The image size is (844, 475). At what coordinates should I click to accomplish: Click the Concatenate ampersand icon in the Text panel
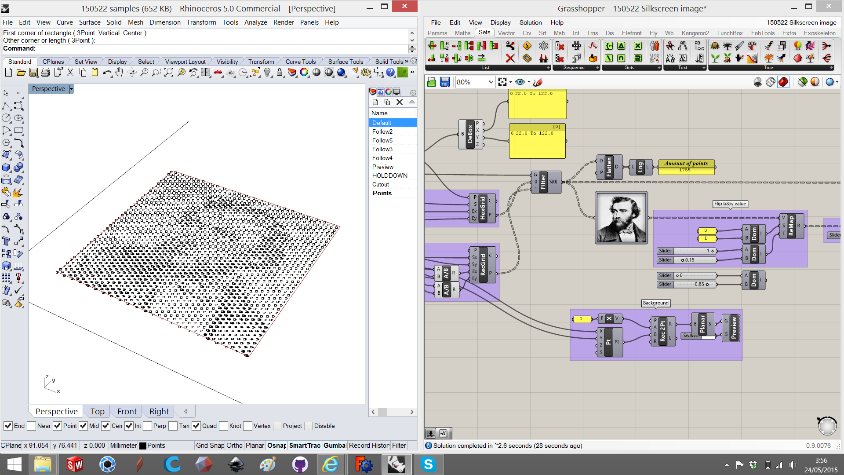[x=682, y=58]
